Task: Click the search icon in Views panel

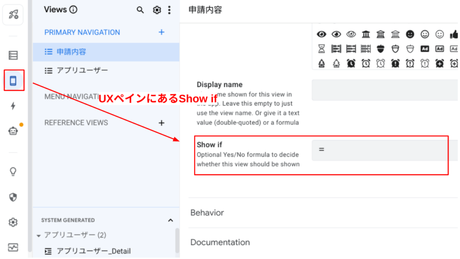Action: pos(140,10)
